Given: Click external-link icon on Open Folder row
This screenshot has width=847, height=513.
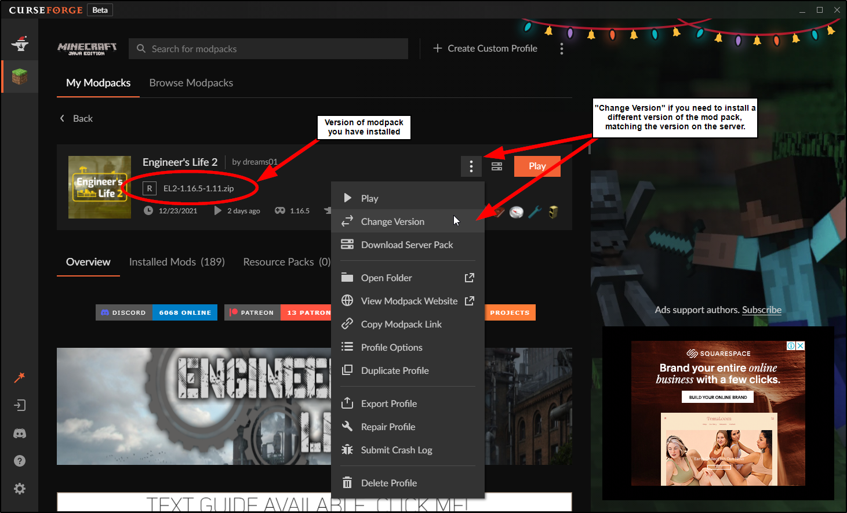Looking at the screenshot, I should pos(470,278).
